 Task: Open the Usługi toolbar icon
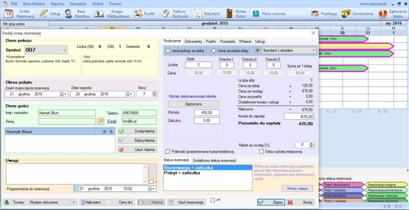[x=43, y=14]
